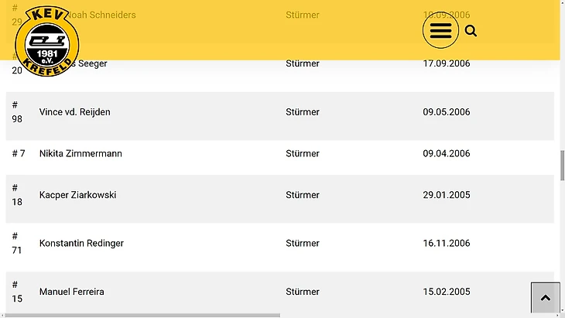The width and height of the screenshot is (565, 318).
Task: Click birthdate 09.05.2006
Action: pyautogui.click(x=447, y=112)
